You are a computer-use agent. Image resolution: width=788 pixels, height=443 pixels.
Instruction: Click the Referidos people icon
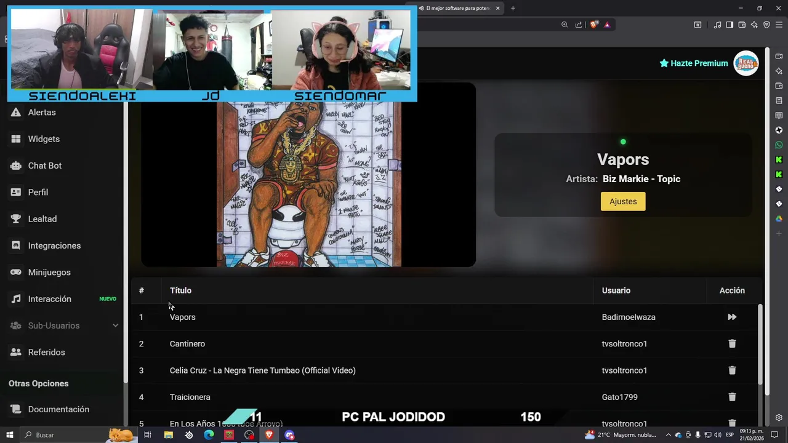pos(16,352)
